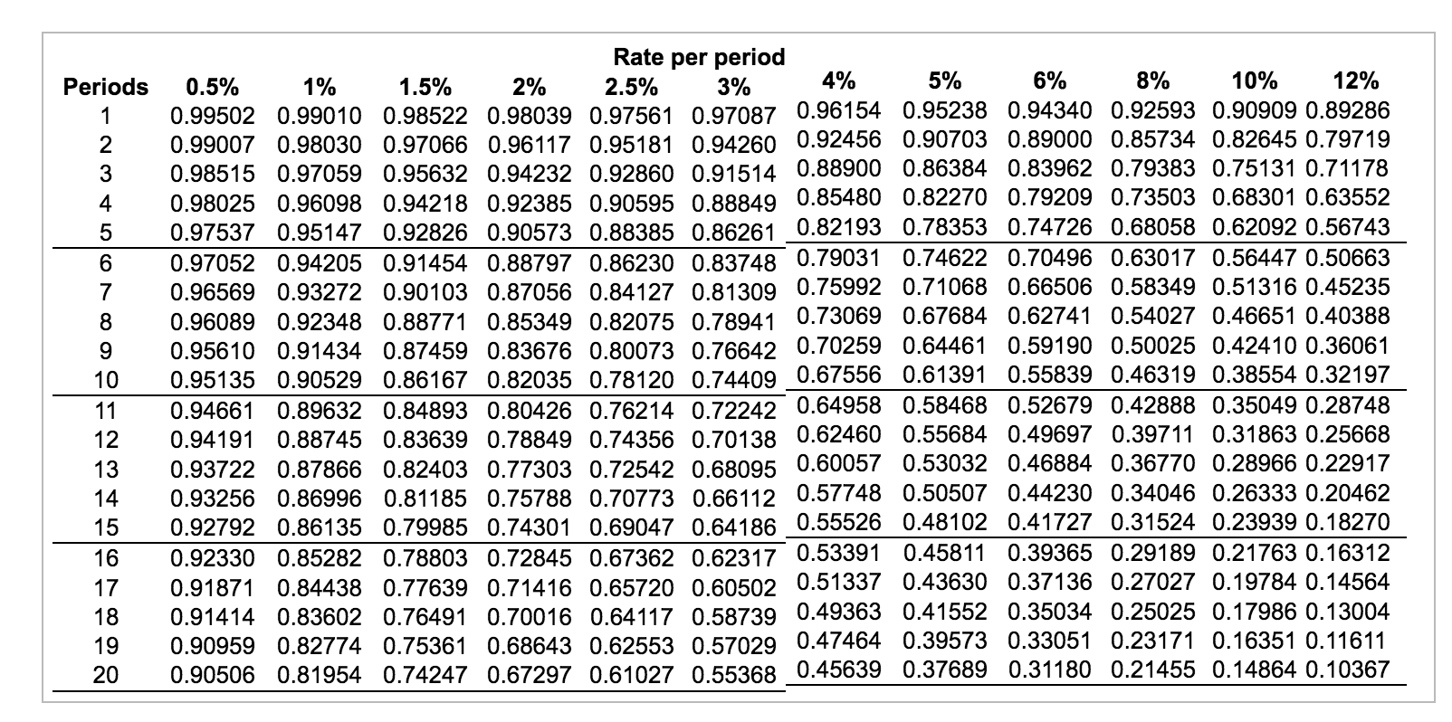The width and height of the screenshot is (1452, 722).
Task: Select period row label 20
Action: pos(106,675)
